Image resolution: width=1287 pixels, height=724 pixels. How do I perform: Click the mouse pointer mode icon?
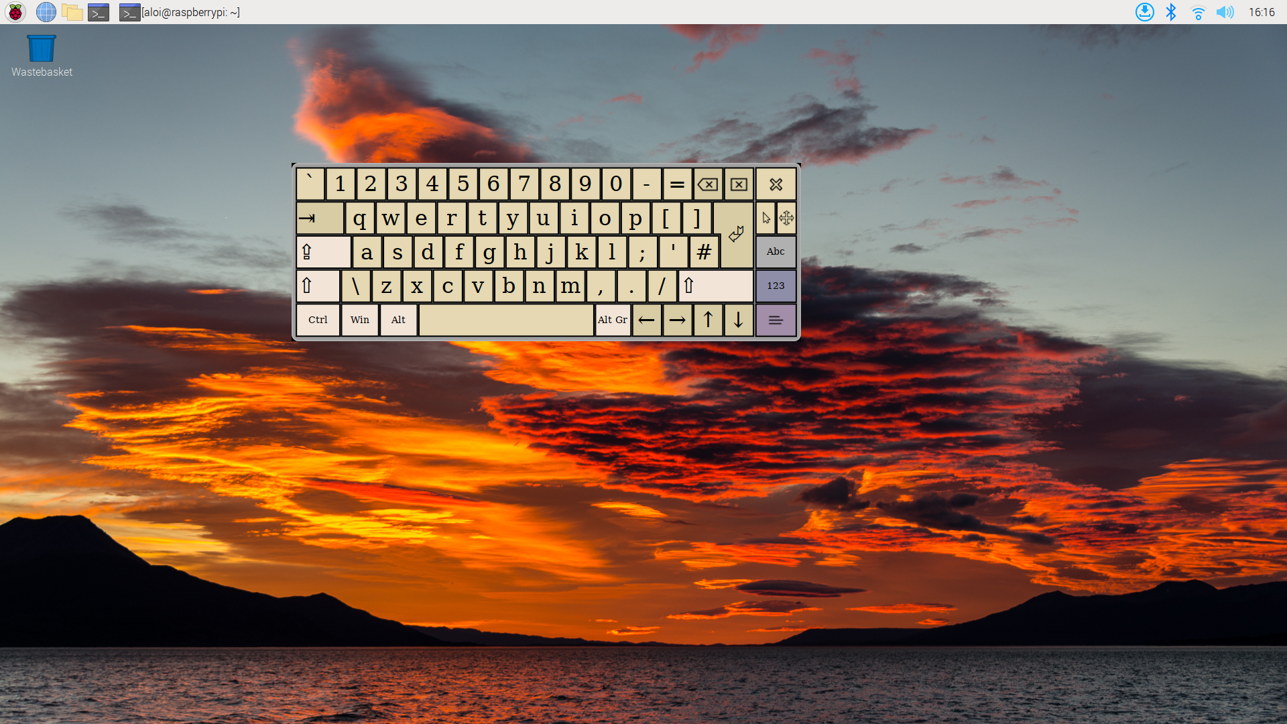coord(766,218)
